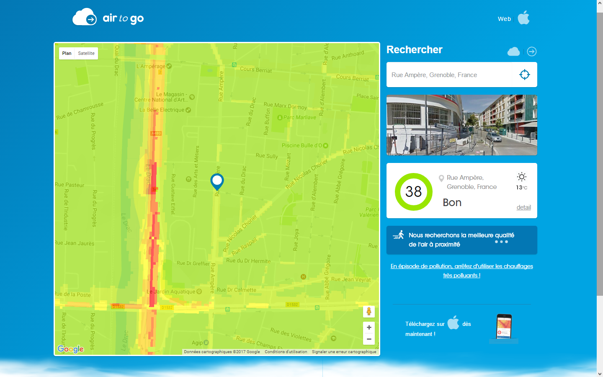The height and width of the screenshot is (377, 603).
Task: Click the sunny weather icon
Action: tap(521, 176)
